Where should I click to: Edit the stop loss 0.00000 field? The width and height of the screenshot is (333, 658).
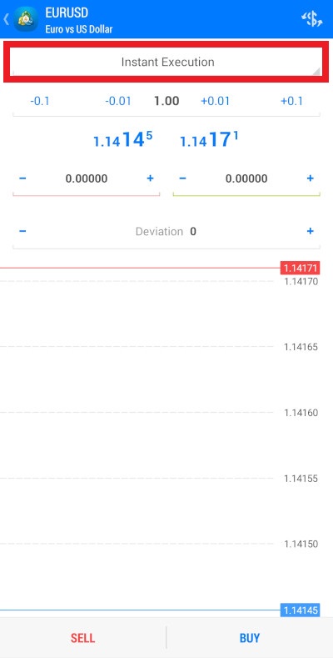87,178
